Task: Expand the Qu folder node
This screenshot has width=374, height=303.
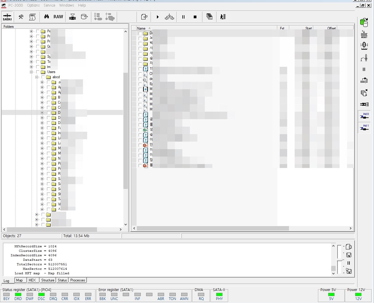Action: click(x=31, y=46)
